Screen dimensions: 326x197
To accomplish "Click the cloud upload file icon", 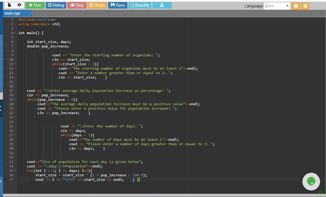I will click(19, 5).
